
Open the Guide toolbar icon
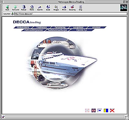point(48,8)
